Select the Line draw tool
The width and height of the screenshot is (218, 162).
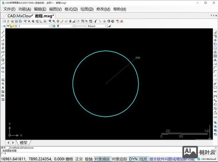pos(3,32)
